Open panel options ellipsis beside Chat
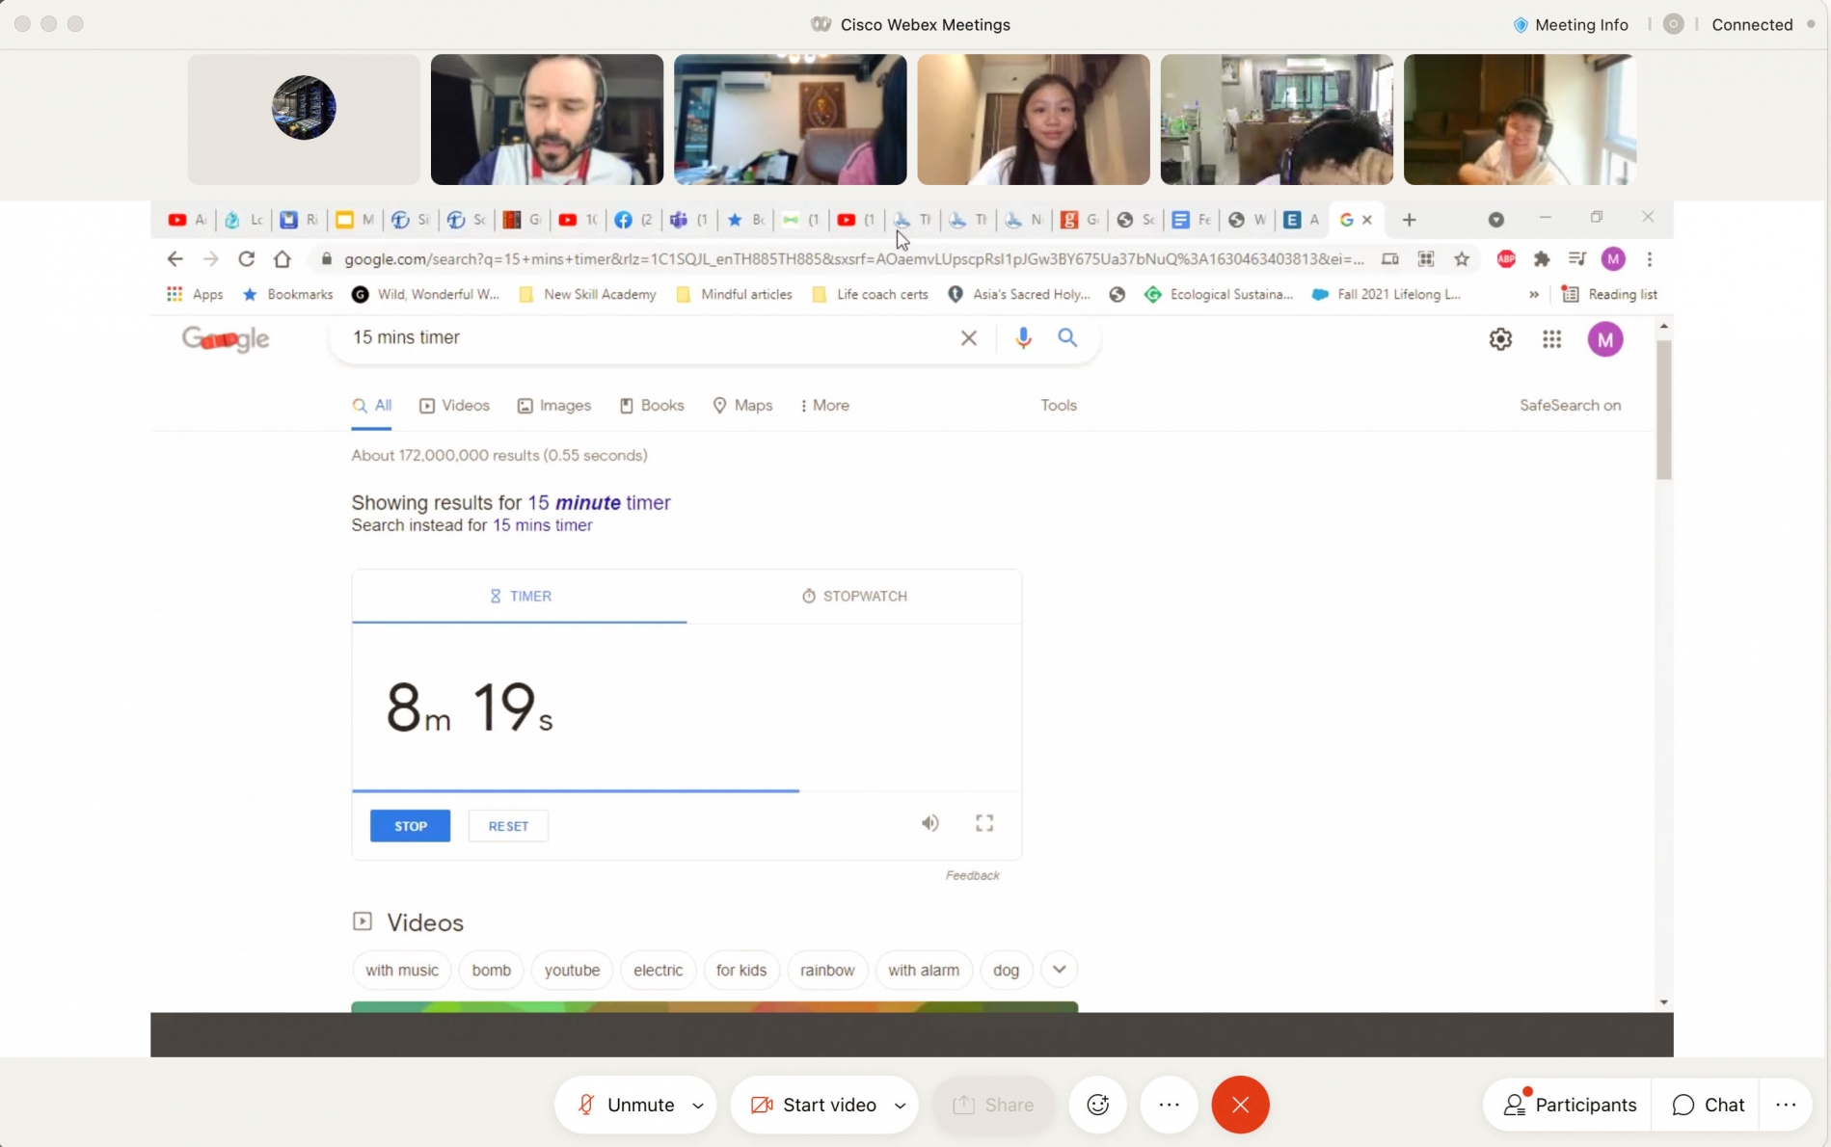Viewport: 1831px width, 1147px height. pyautogui.click(x=1785, y=1105)
